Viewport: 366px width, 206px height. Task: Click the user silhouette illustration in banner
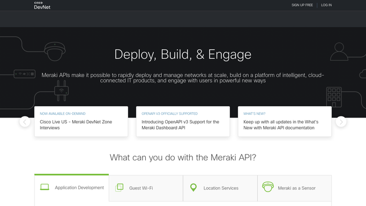point(339,51)
